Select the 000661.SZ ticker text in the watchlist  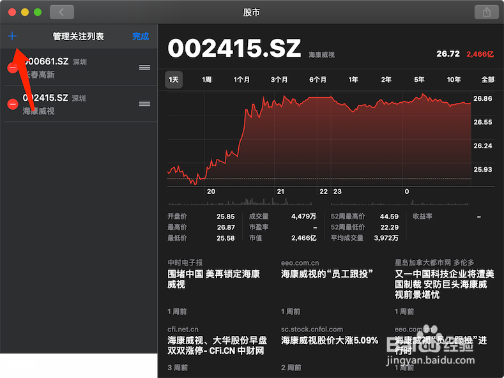click(45, 61)
